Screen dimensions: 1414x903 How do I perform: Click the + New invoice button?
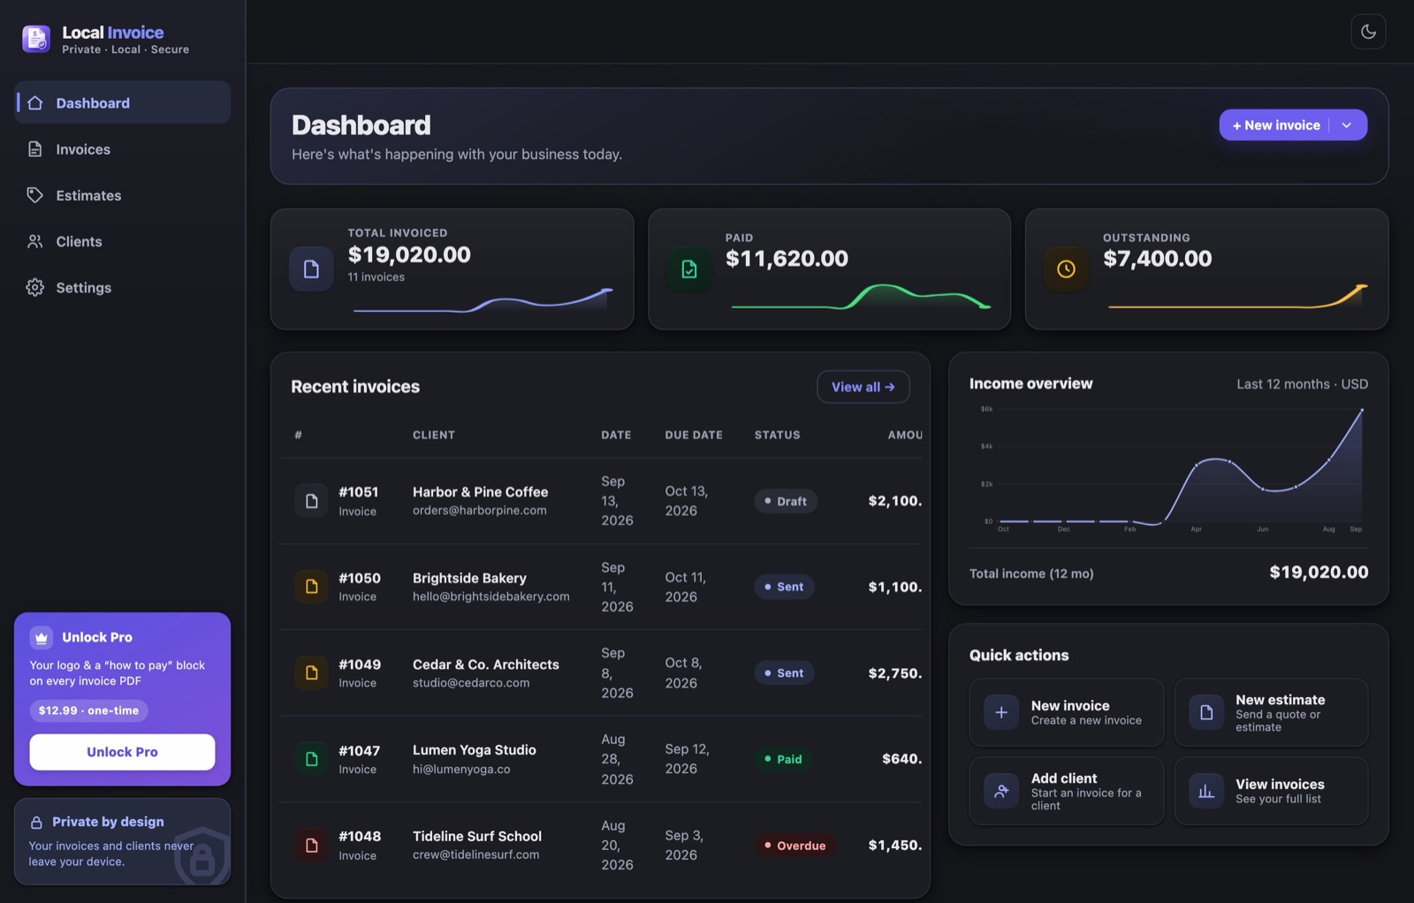click(x=1276, y=125)
